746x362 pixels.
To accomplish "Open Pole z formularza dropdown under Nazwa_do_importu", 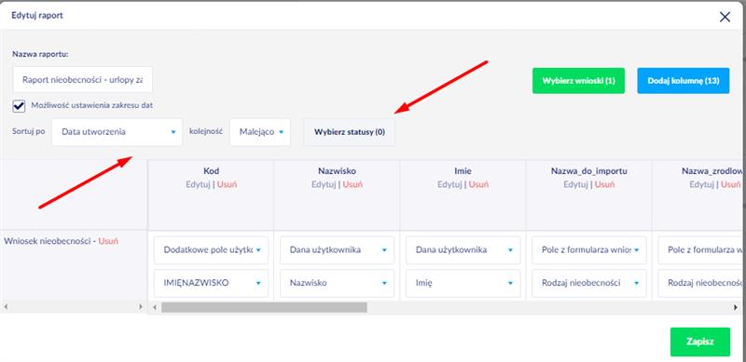I will [589, 250].
